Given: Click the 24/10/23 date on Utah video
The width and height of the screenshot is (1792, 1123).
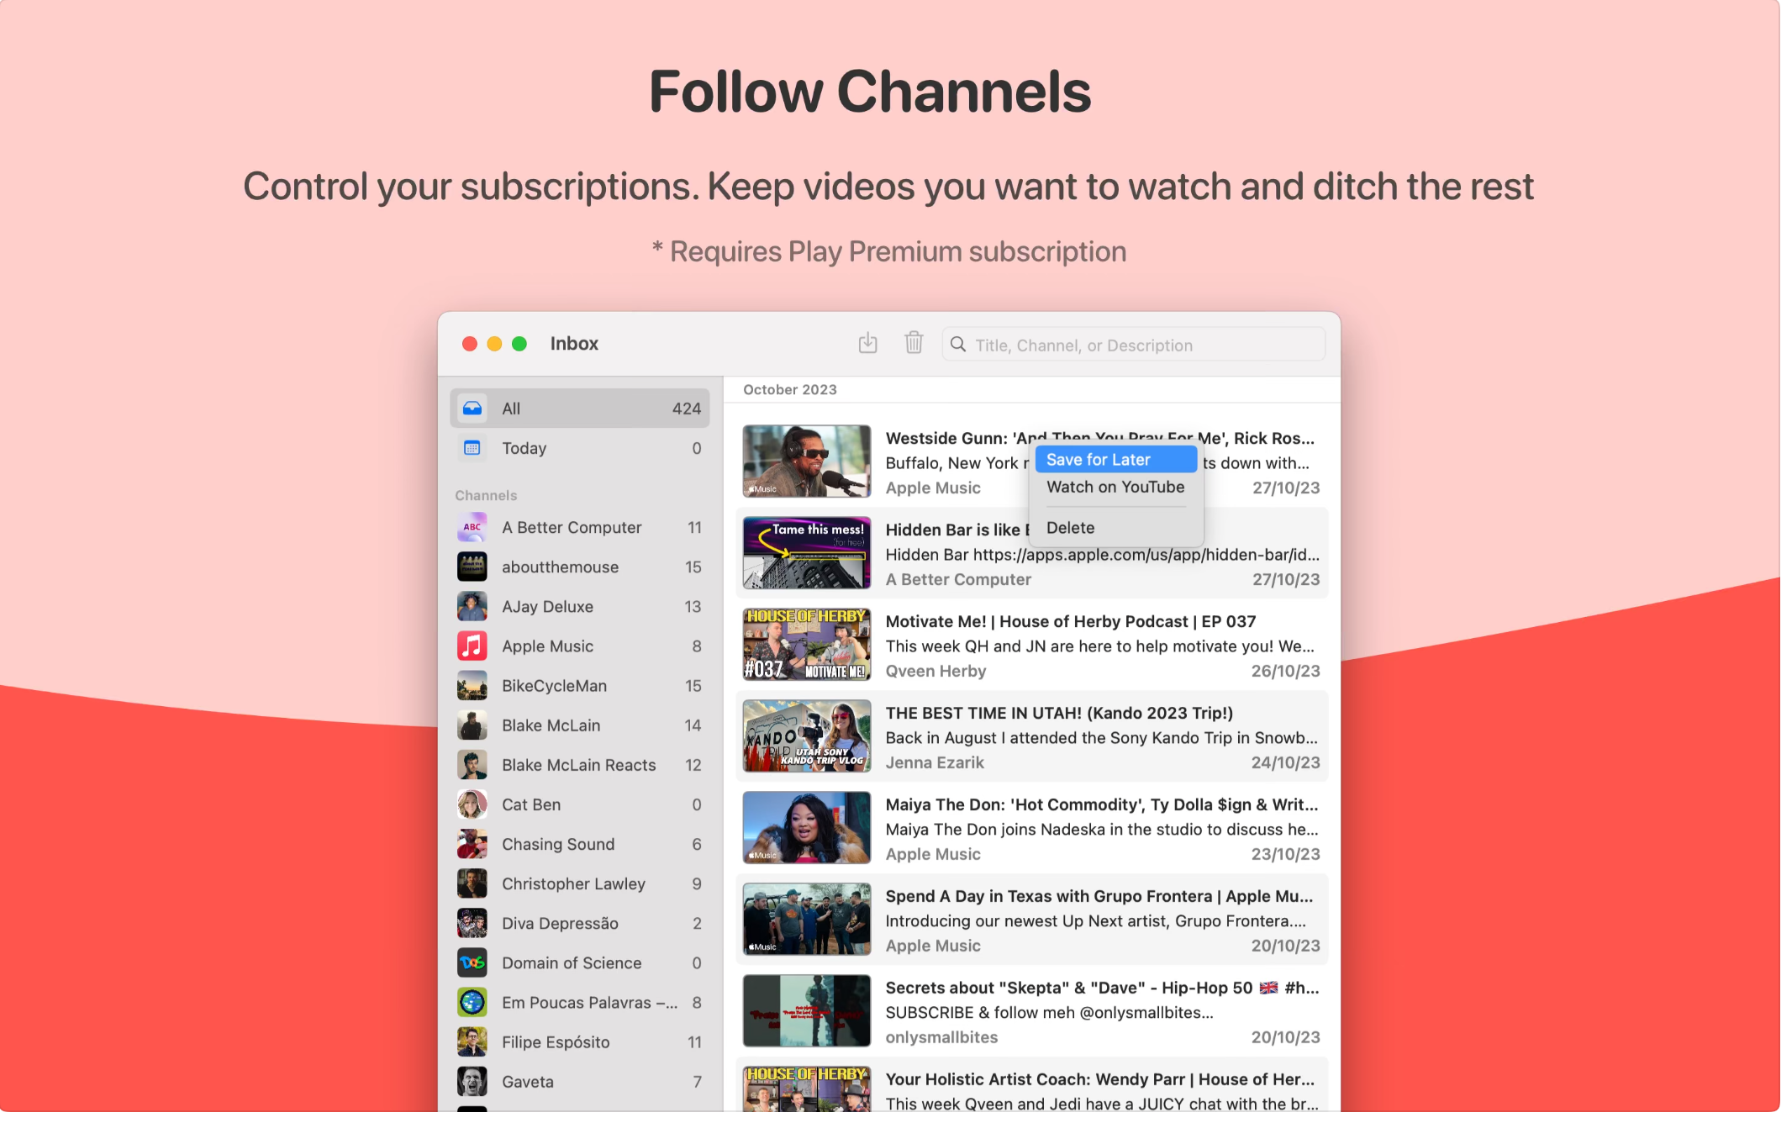Looking at the screenshot, I should pos(1285,762).
